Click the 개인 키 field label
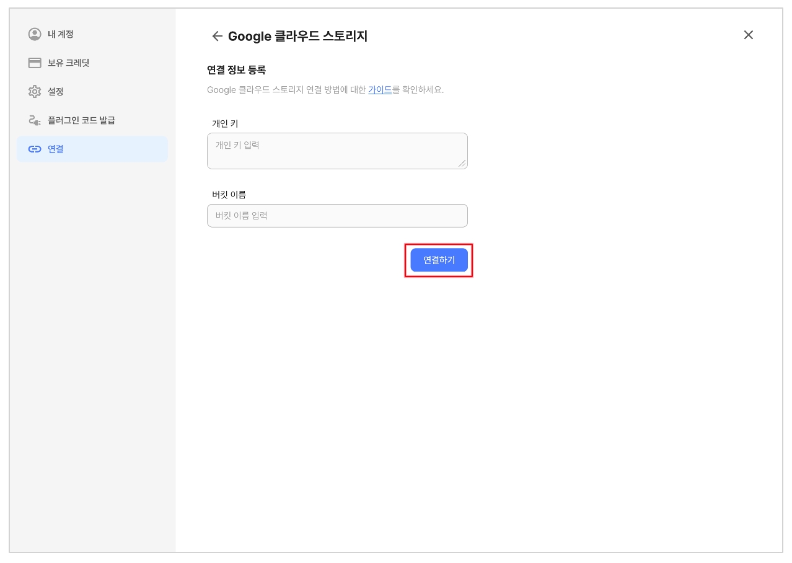792x563 pixels. 225,123
